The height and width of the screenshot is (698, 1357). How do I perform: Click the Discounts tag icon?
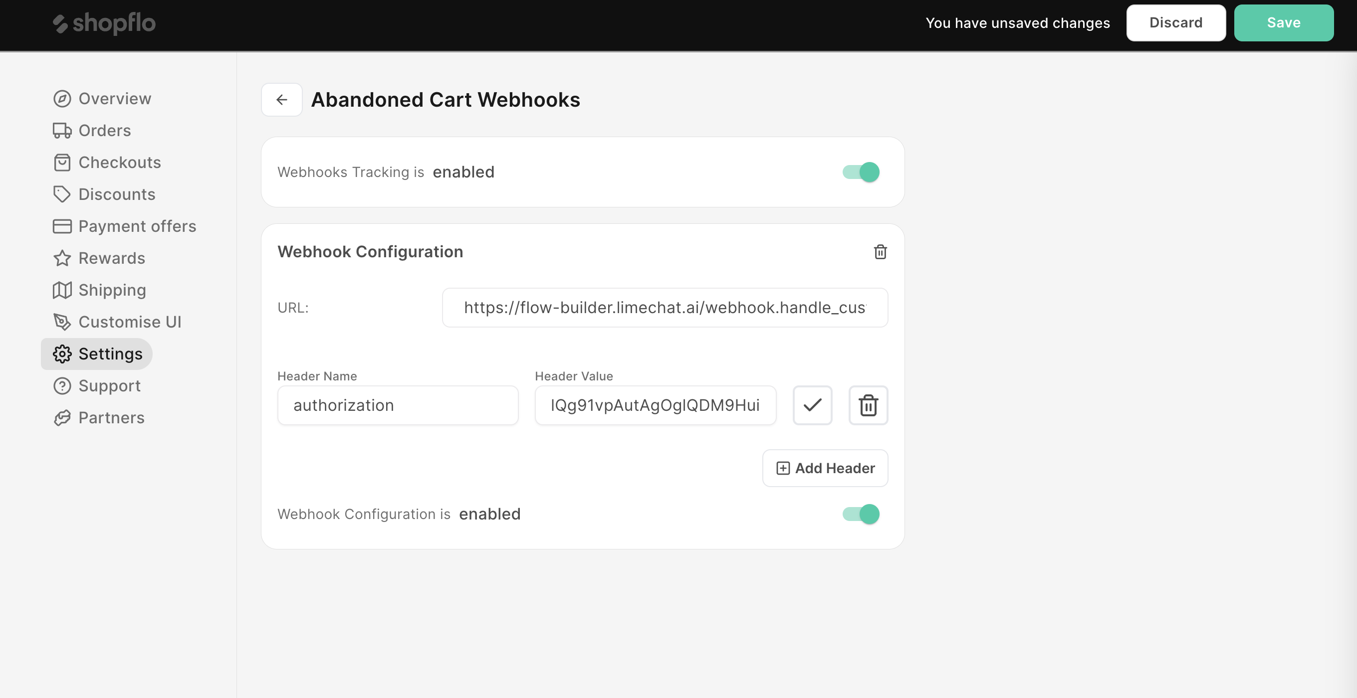[62, 194]
